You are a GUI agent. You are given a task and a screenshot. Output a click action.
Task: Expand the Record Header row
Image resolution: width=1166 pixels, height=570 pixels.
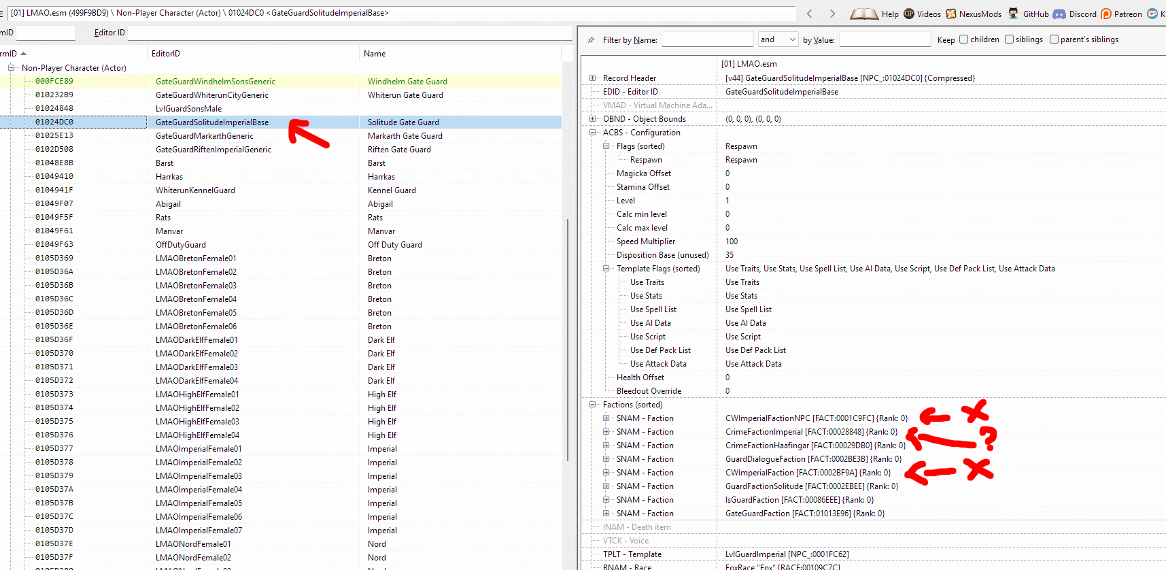tap(592, 78)
